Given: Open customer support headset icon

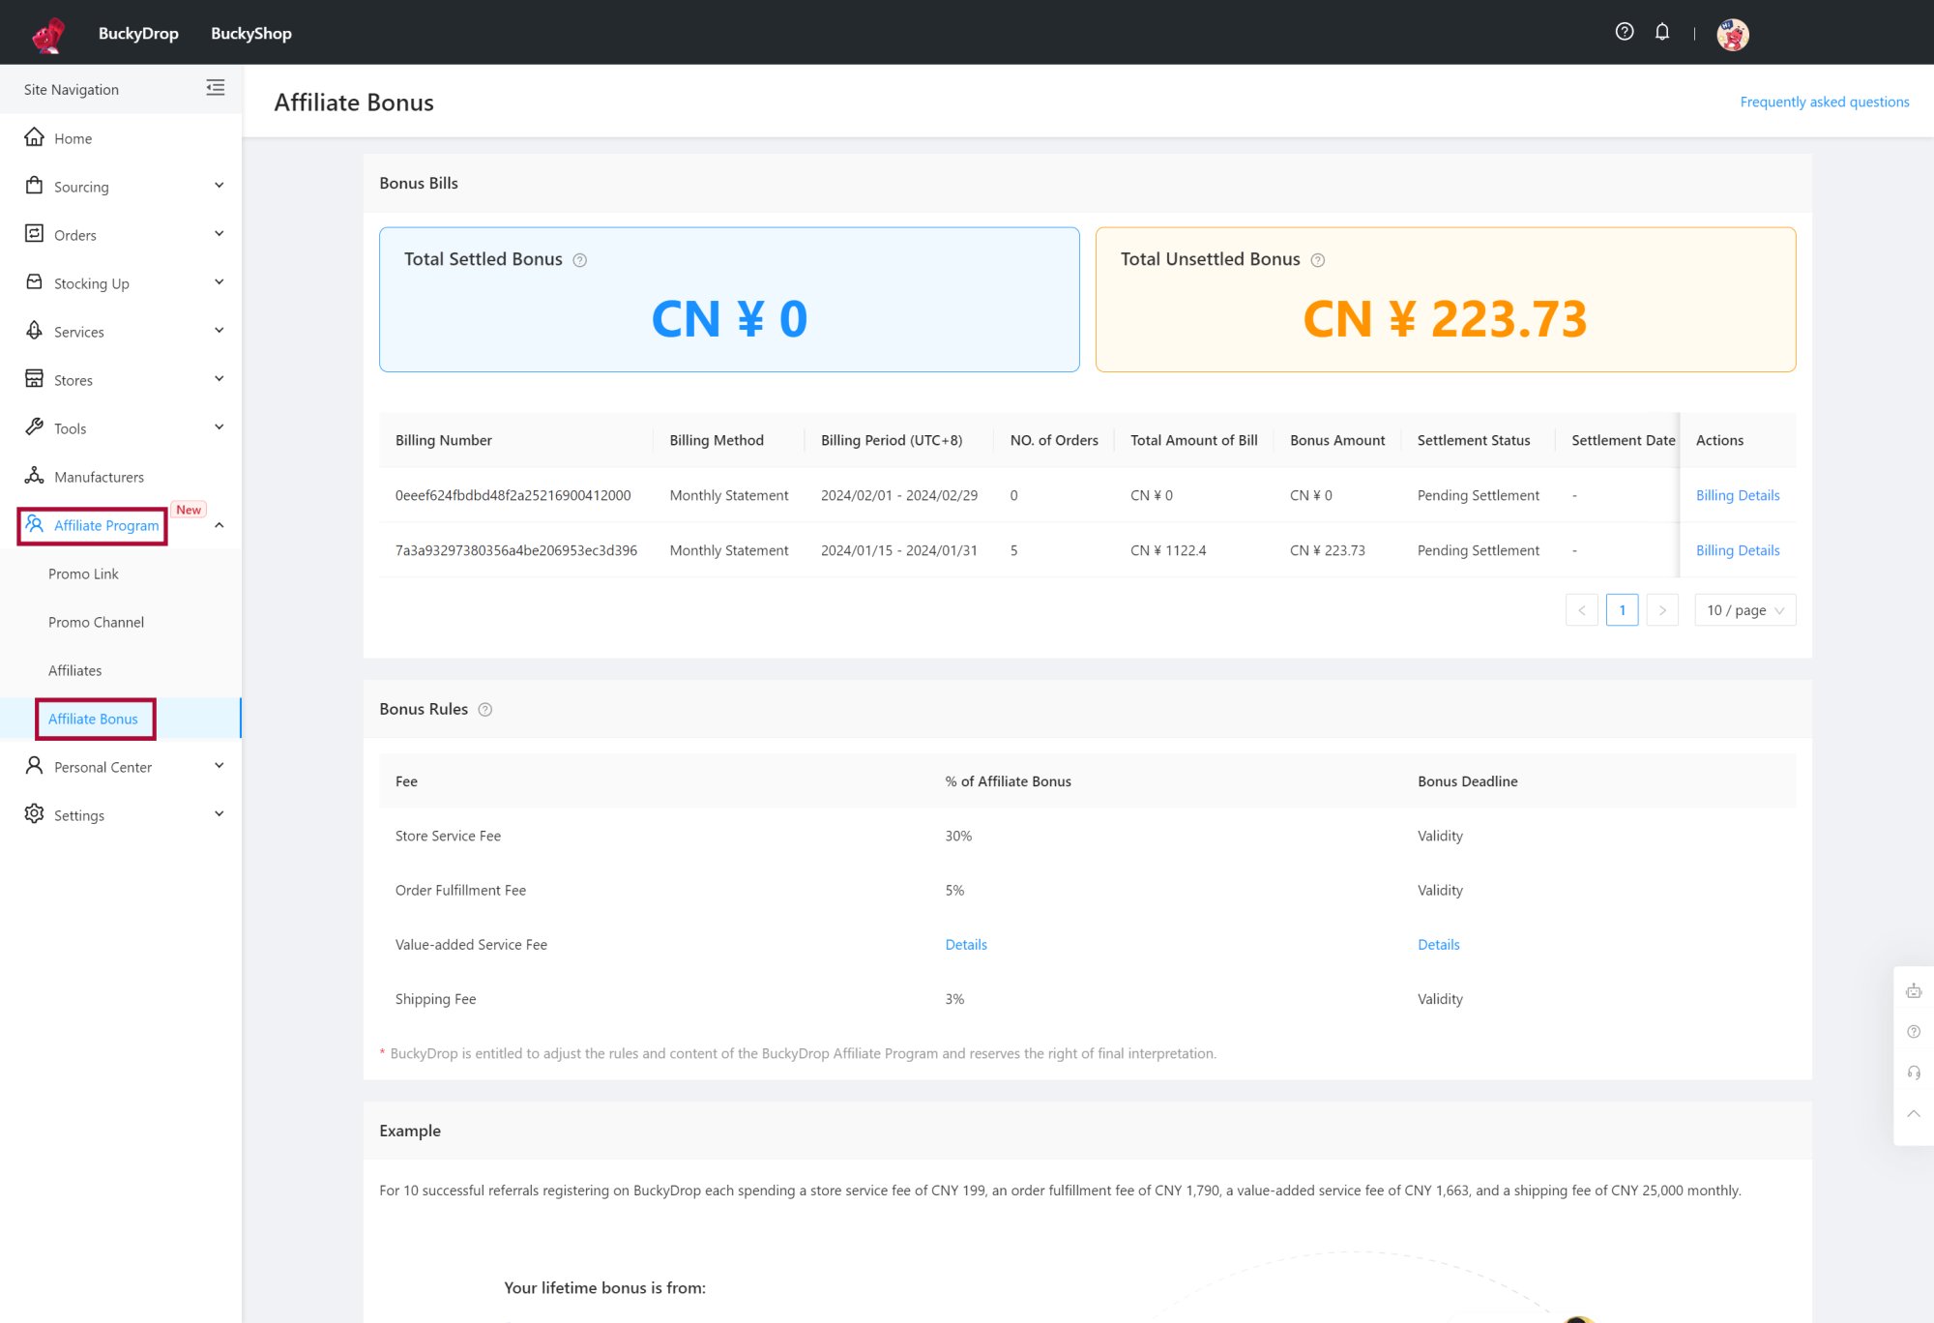Looking at the screenshot, I should [x=1914, y=1073].
